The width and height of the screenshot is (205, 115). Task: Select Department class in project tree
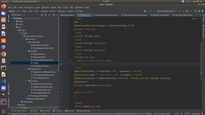click(38, 54)
